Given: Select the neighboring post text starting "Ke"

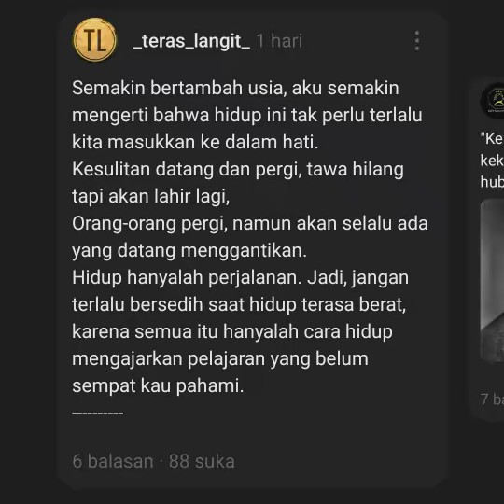Looking at the screenshot, I should [x=492, y=138].
